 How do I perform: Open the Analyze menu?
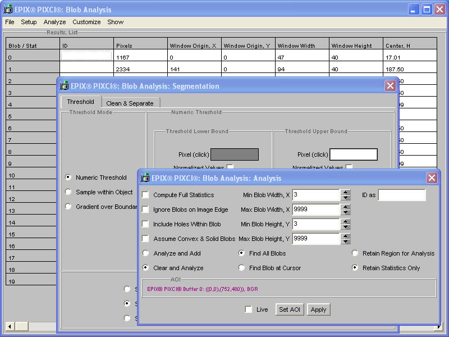54,22
